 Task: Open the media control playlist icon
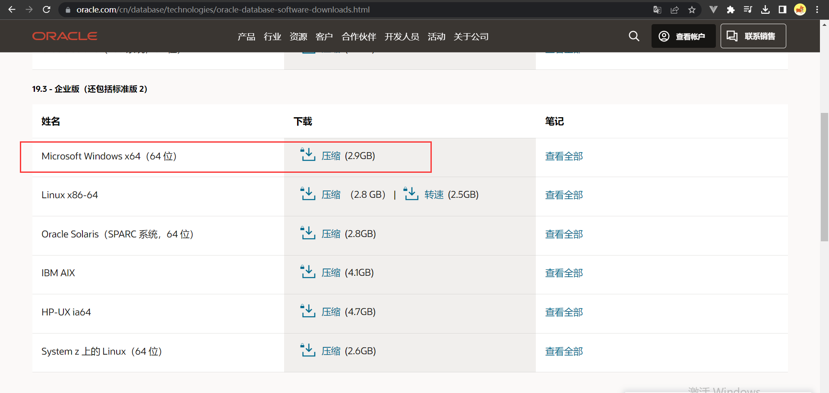(x=748, y=9)
